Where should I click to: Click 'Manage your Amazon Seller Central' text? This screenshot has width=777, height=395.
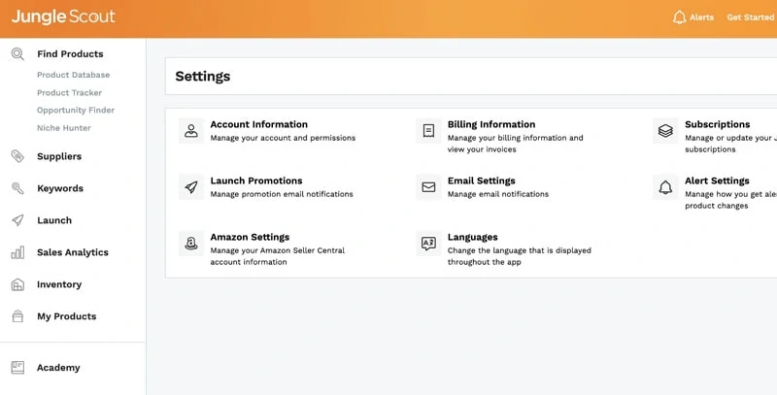click(x=277, y=251)
